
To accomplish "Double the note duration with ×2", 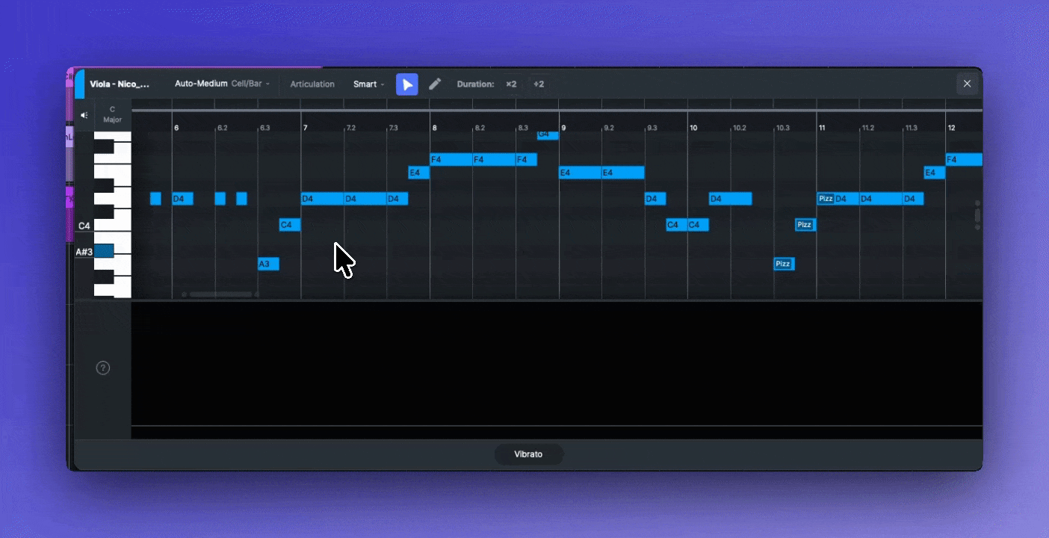I will tap(511, 84).
